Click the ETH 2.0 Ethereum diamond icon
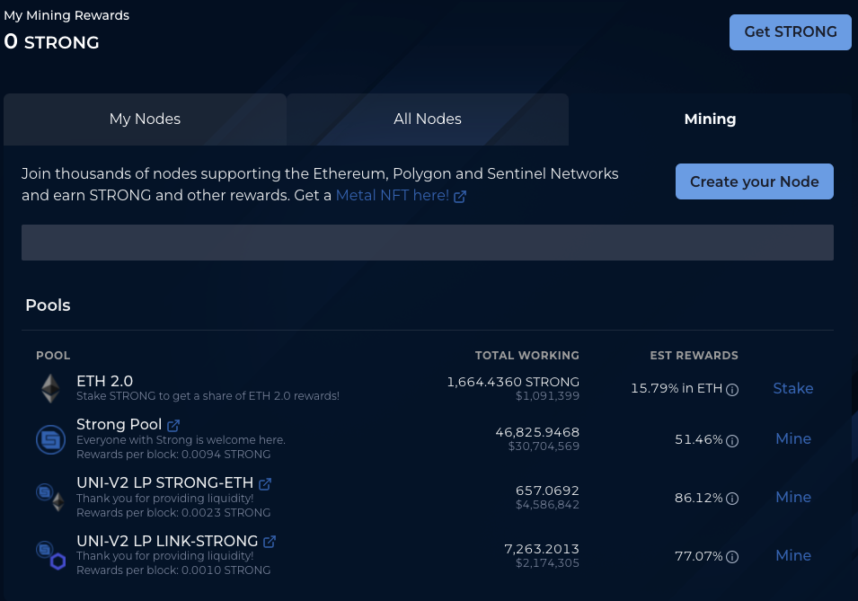This screenshot has width=858, height=601. [x=51, y=388]
